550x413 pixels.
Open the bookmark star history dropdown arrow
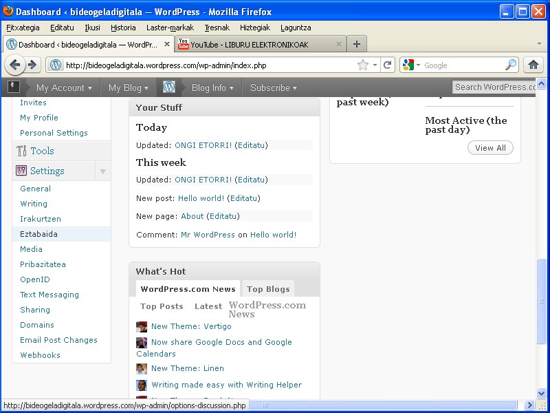coord(375,65)
